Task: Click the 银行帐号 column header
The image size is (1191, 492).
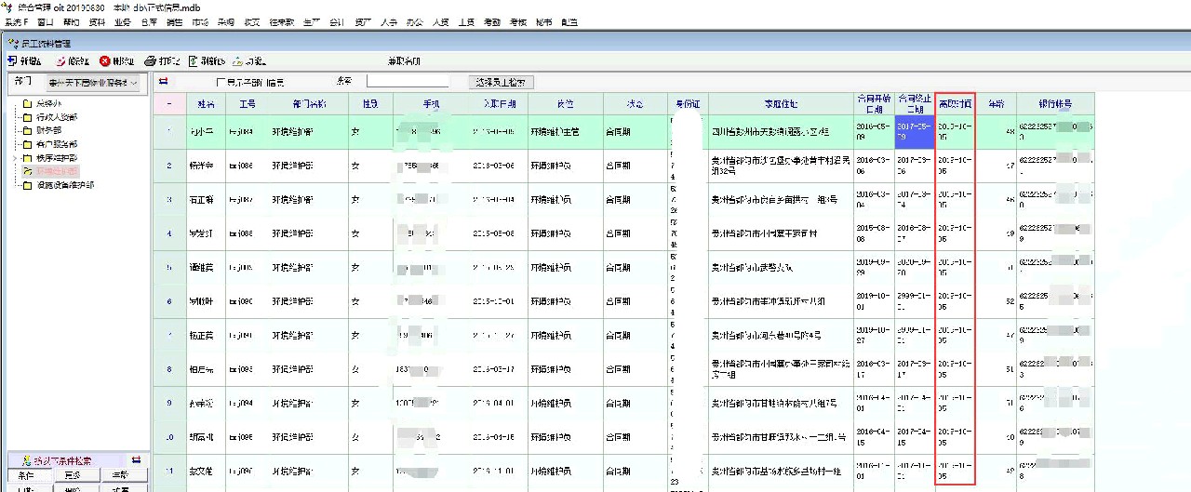Action: point(1055,104)
